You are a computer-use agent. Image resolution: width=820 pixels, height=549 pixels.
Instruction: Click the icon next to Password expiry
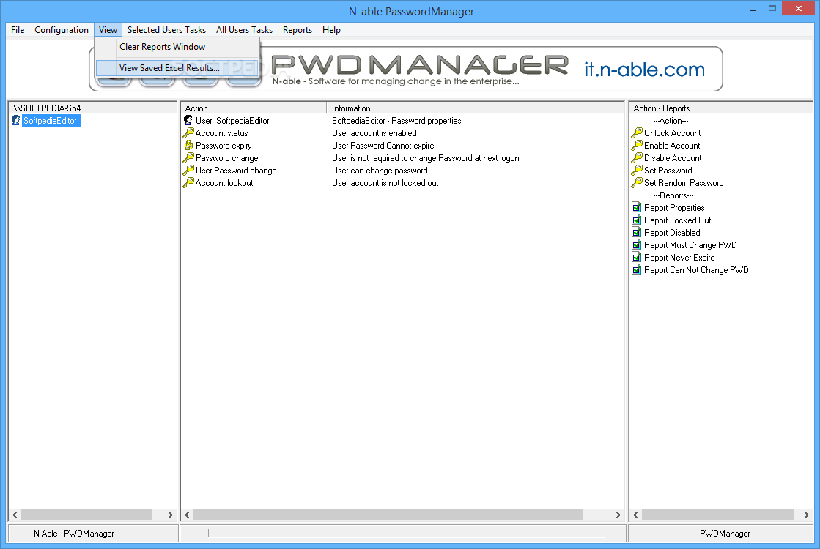[x=188, y=146]
